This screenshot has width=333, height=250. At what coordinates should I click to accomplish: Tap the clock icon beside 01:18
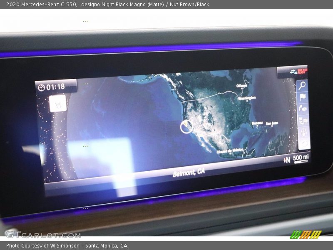[x=41, y=88]
